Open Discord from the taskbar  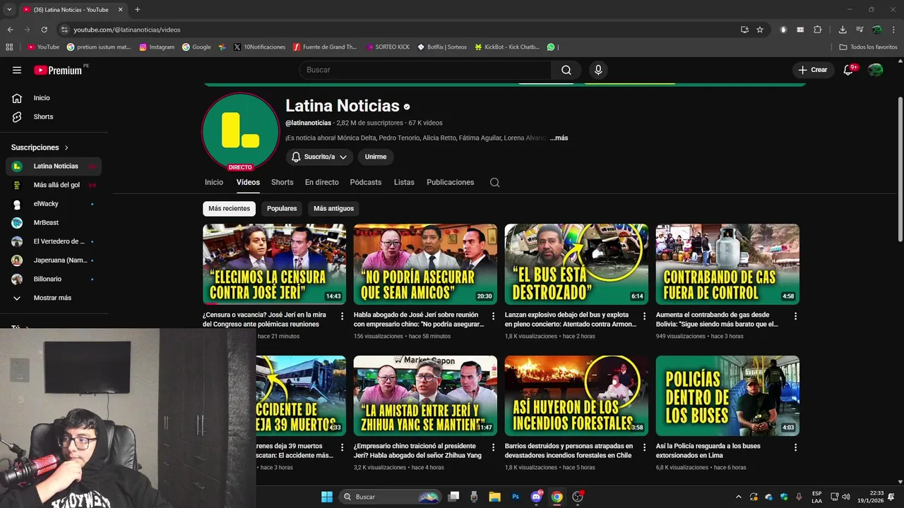pos(536,497)
